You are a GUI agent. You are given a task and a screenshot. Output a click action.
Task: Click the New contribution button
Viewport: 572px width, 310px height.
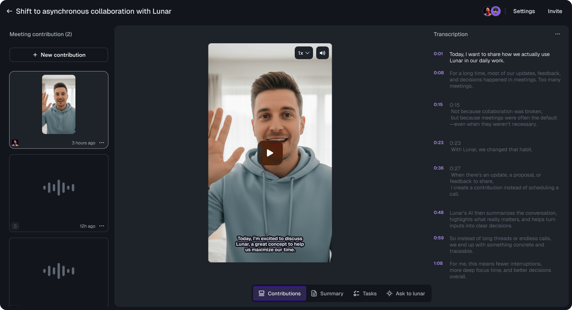tap(59, 55)
